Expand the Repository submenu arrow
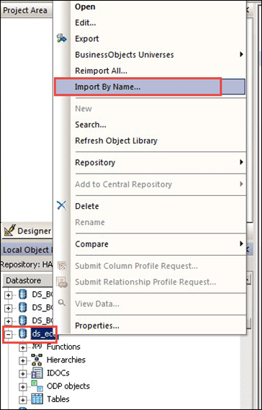262x410 pixels. tap(241, 162)
